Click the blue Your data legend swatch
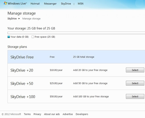Viewport: 145px width, 118px height. point(9,37)
